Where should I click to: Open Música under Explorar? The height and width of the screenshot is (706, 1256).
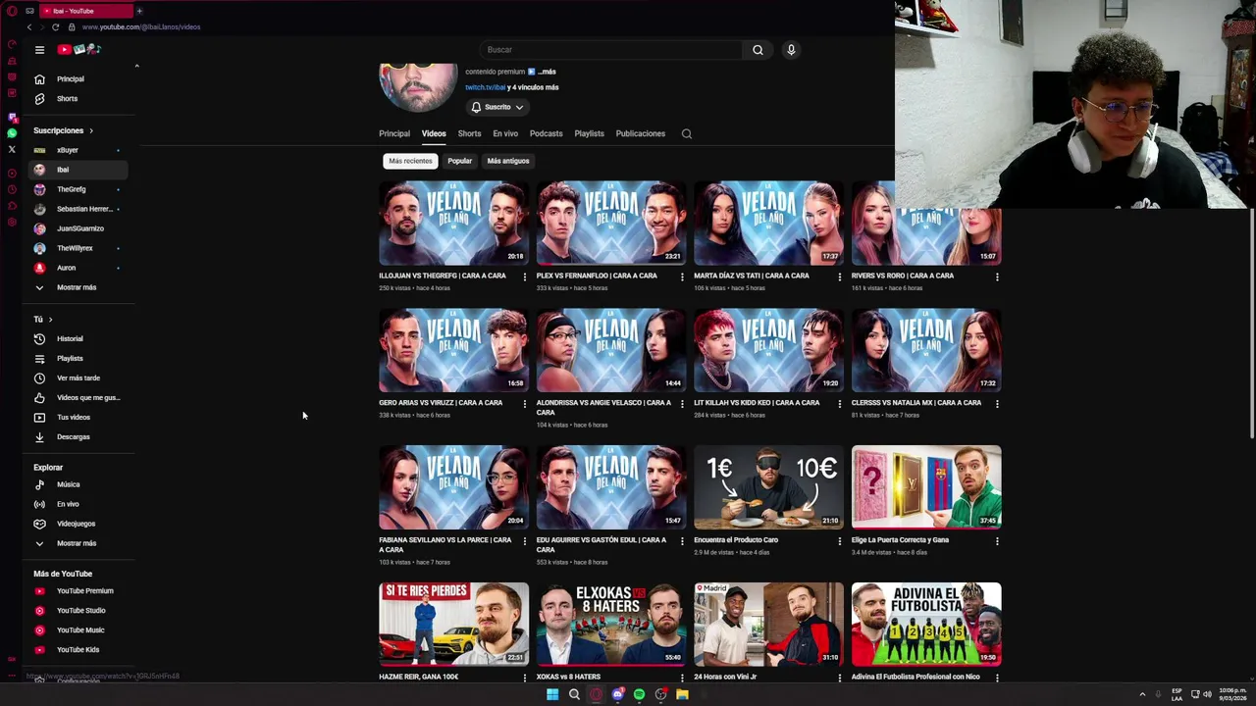(x=80, y=484)
